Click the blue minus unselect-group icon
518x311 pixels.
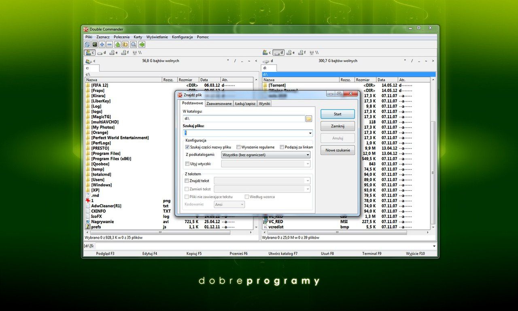pyautogui.click(x=109, y=45)
